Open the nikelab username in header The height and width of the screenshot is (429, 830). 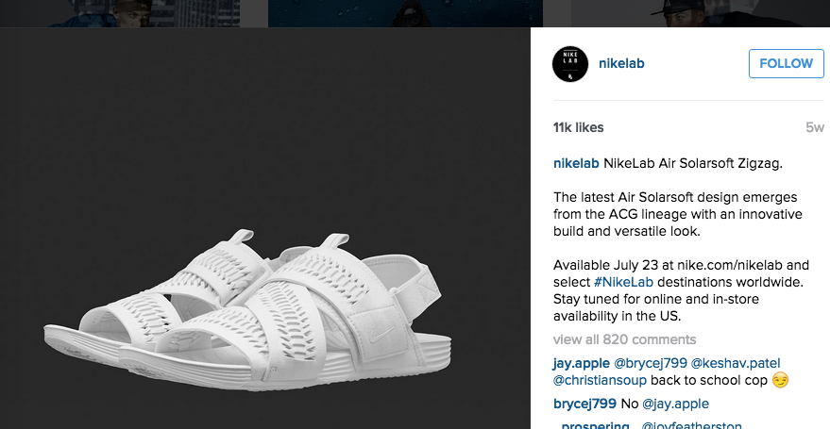tap(621, 63)
